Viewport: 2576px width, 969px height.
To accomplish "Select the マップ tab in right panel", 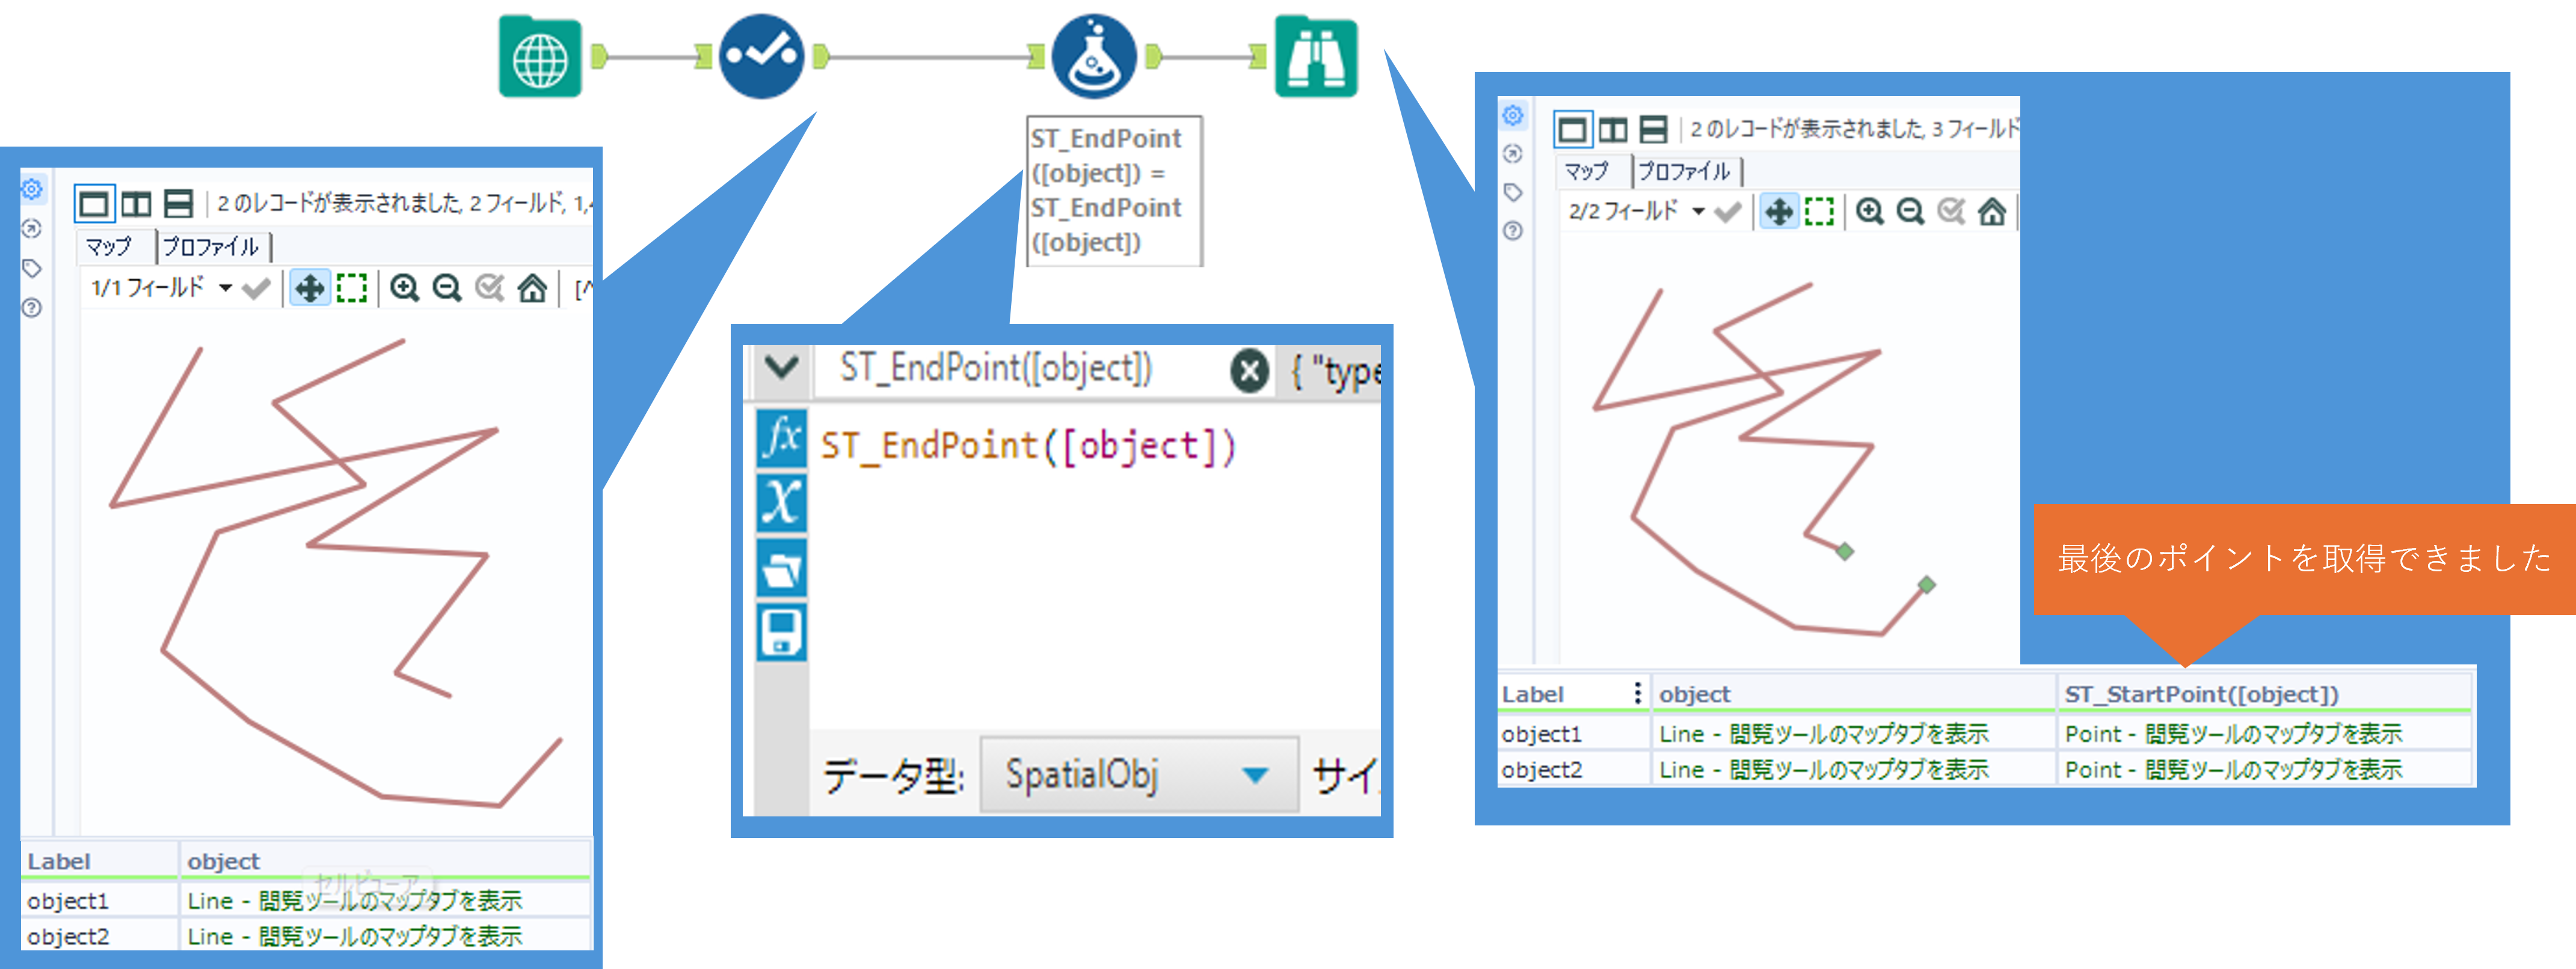I will point(1587,172).
